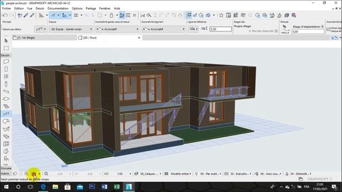Open the Edition menu
This screenshot has width=342, height=192.
pyautogui.click(x=19, y=9)
